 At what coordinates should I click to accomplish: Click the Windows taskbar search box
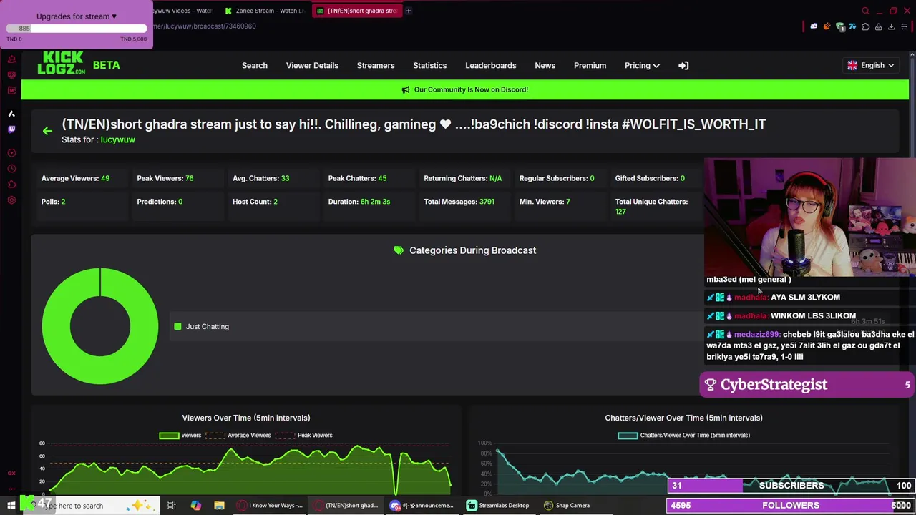pyautogui.click(x=93, y=506)
